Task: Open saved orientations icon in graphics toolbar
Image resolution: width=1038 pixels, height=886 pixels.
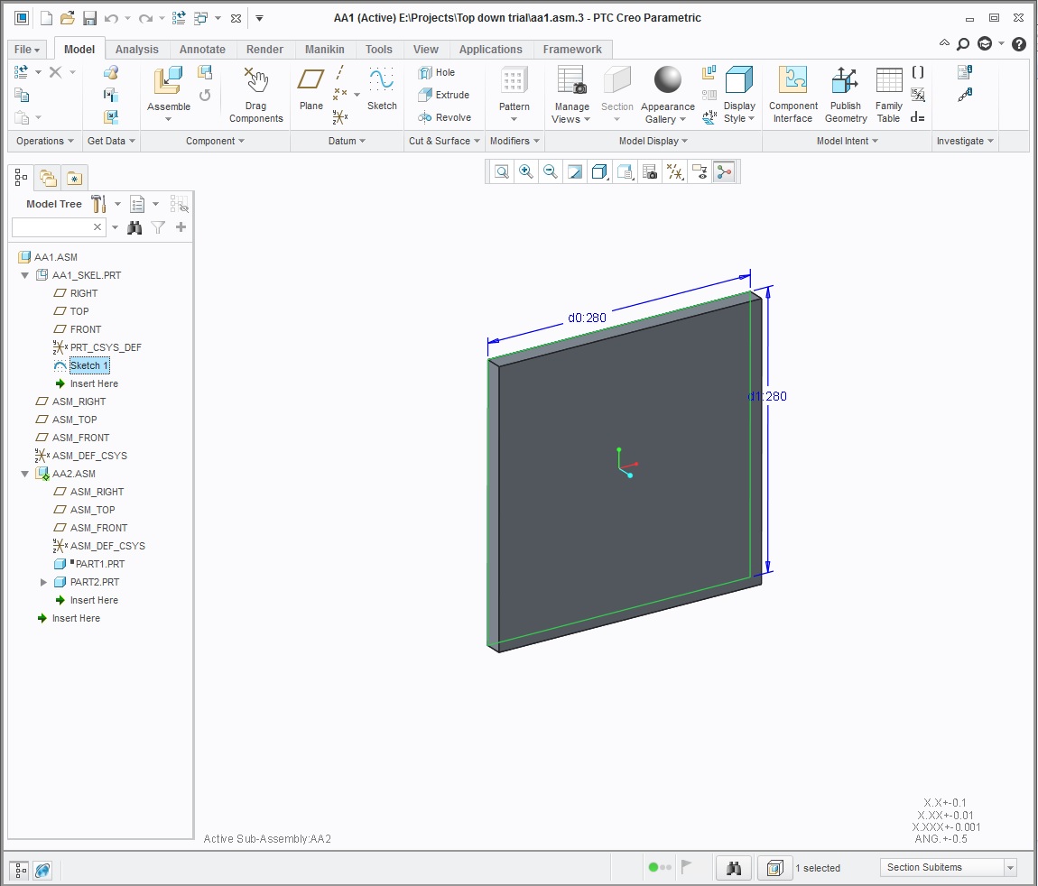Action: [625, 172]
